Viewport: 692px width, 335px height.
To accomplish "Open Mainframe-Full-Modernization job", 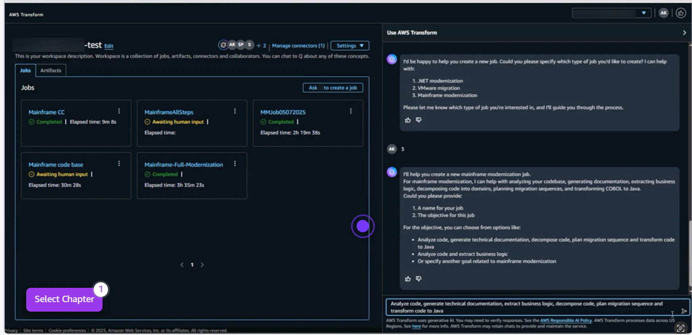I will point(183,165).
